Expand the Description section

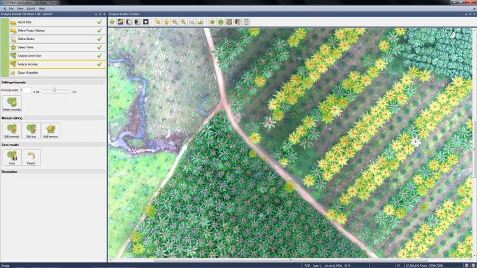pos(10,171)
